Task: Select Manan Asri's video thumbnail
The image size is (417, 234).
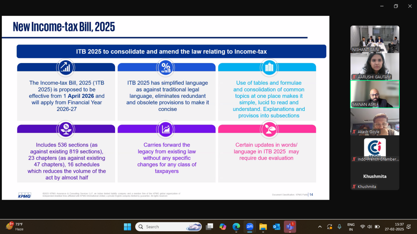Action: coord(375,94)
